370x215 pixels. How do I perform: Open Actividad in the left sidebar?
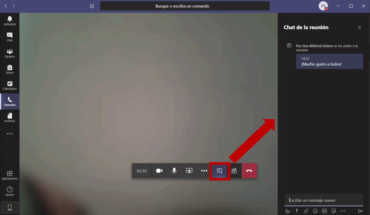point(10,21)
